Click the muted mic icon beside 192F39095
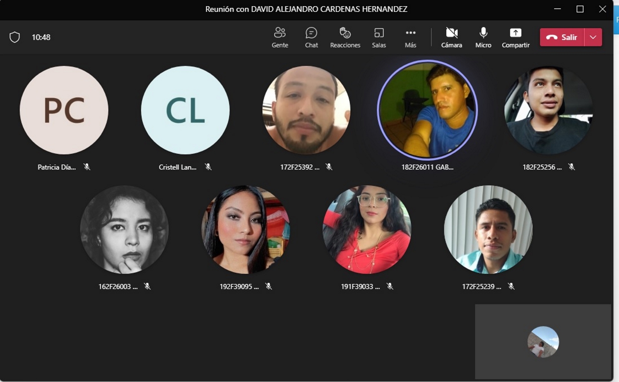 coord(268,286)
